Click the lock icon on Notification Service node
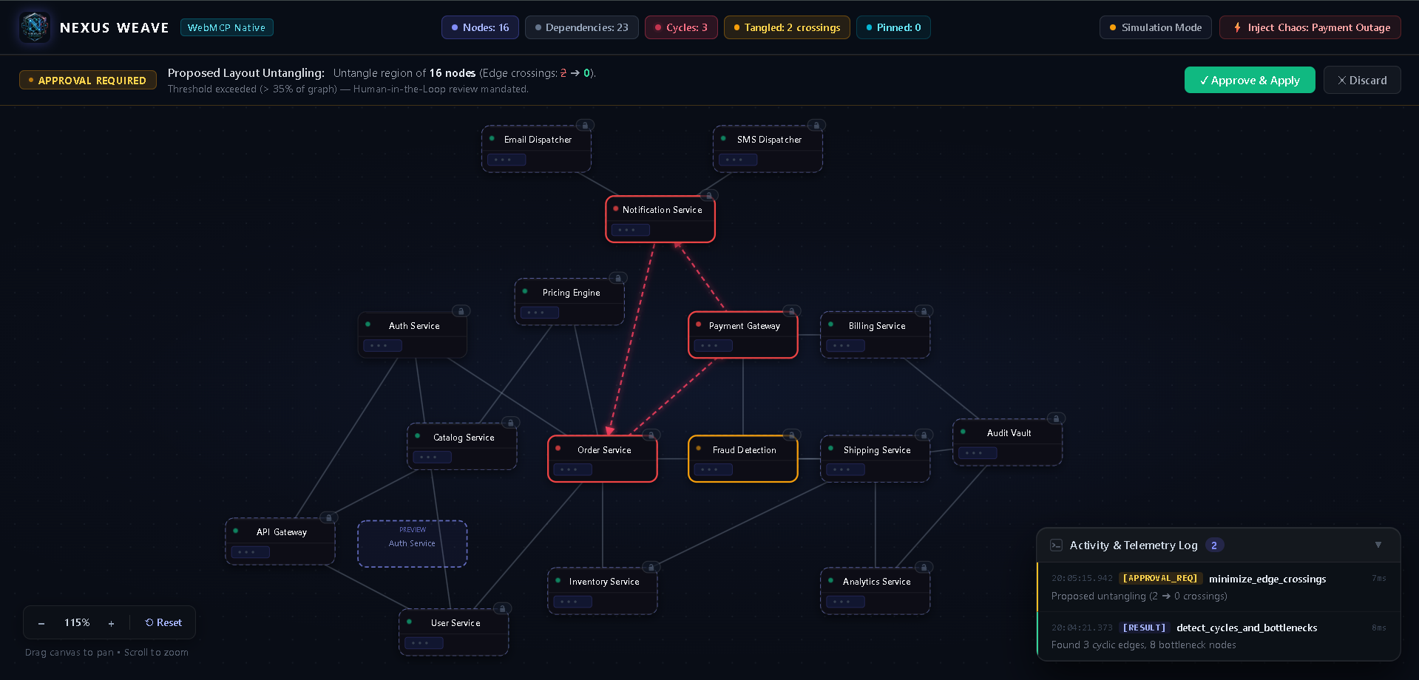Screen dimensions: 1419x680 pyautogui.click(x=709, y=196)
